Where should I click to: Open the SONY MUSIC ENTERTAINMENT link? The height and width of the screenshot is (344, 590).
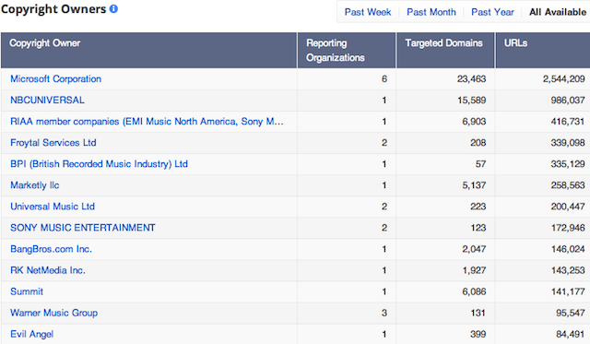point(83,228)
